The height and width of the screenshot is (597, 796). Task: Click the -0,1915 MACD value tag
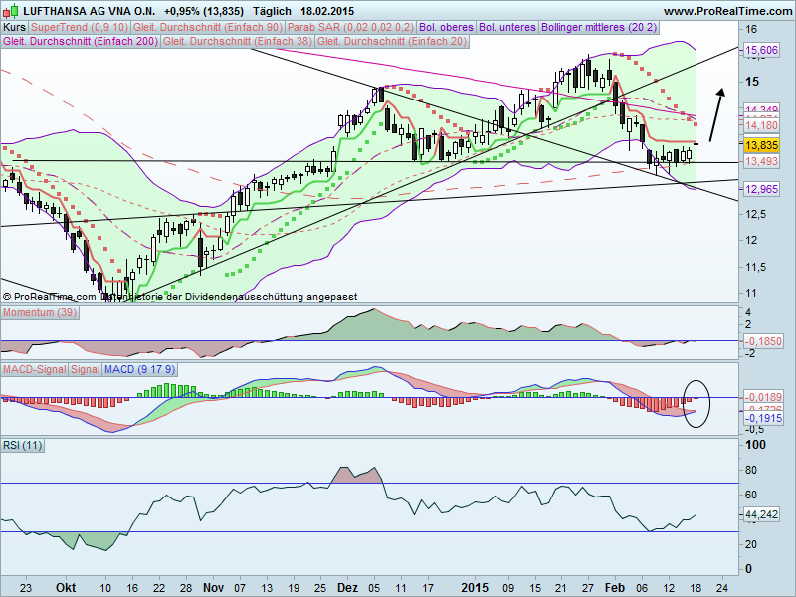(763, 418)
